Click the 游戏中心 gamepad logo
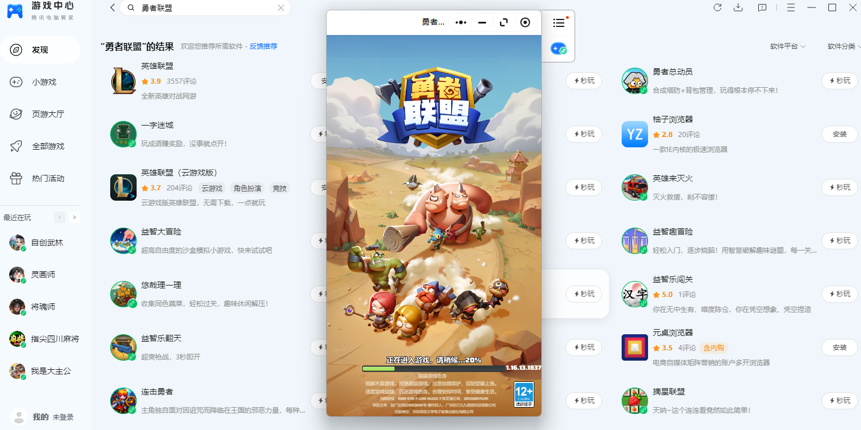The image size is (861, 430). pos(15,11)
